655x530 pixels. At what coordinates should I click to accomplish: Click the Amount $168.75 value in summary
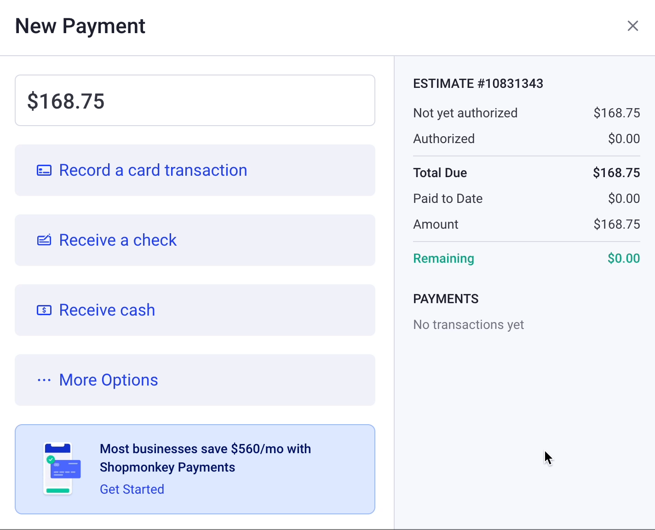(x=617, y=224)
